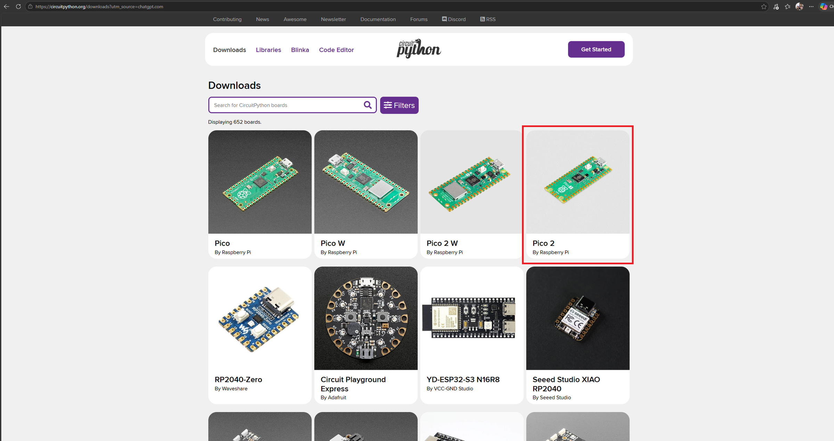The height and width of the screenshot is (441, 834).
Task: Open the Pico board photo
Action: pyautogui.click(x=260, y=182)
